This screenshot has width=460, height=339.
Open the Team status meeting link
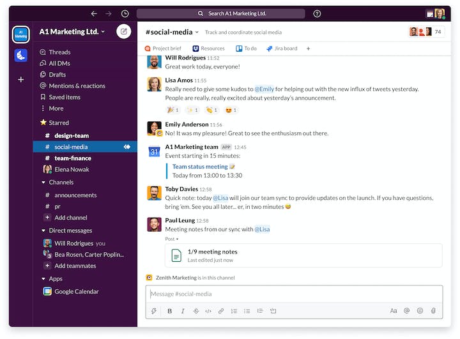[200, 167]
